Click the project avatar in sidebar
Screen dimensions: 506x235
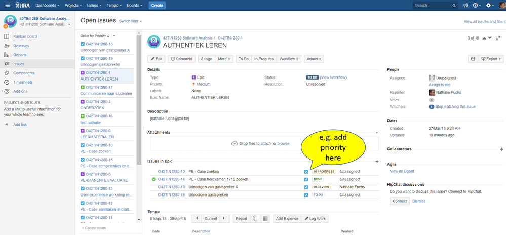point(10,22)
